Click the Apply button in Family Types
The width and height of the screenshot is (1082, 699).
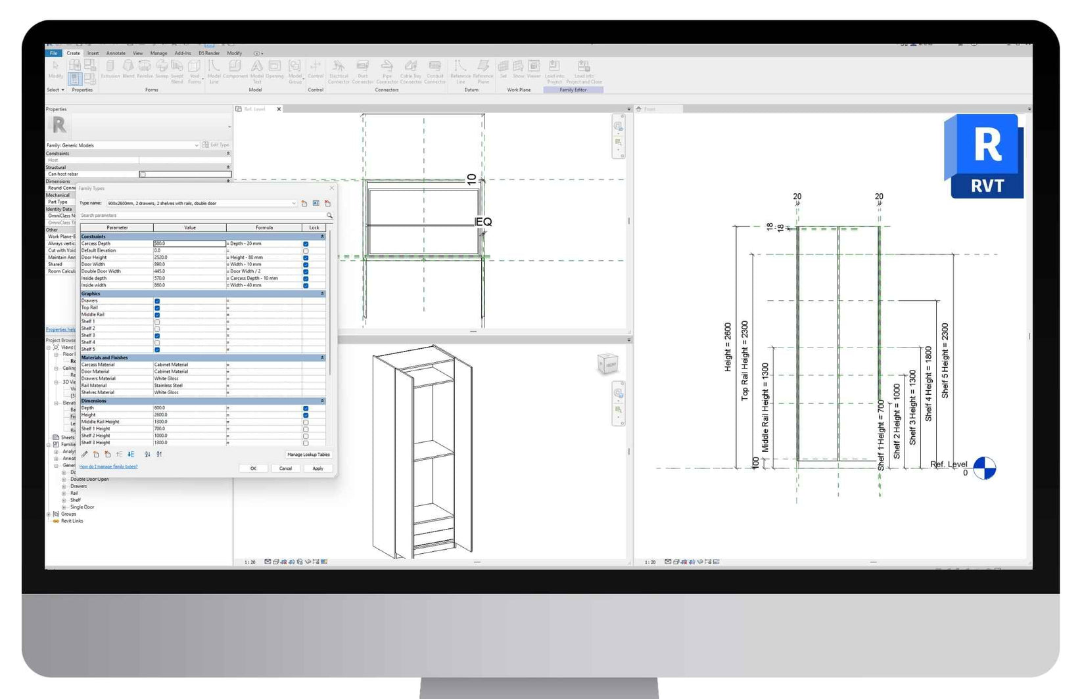[318, 468]
